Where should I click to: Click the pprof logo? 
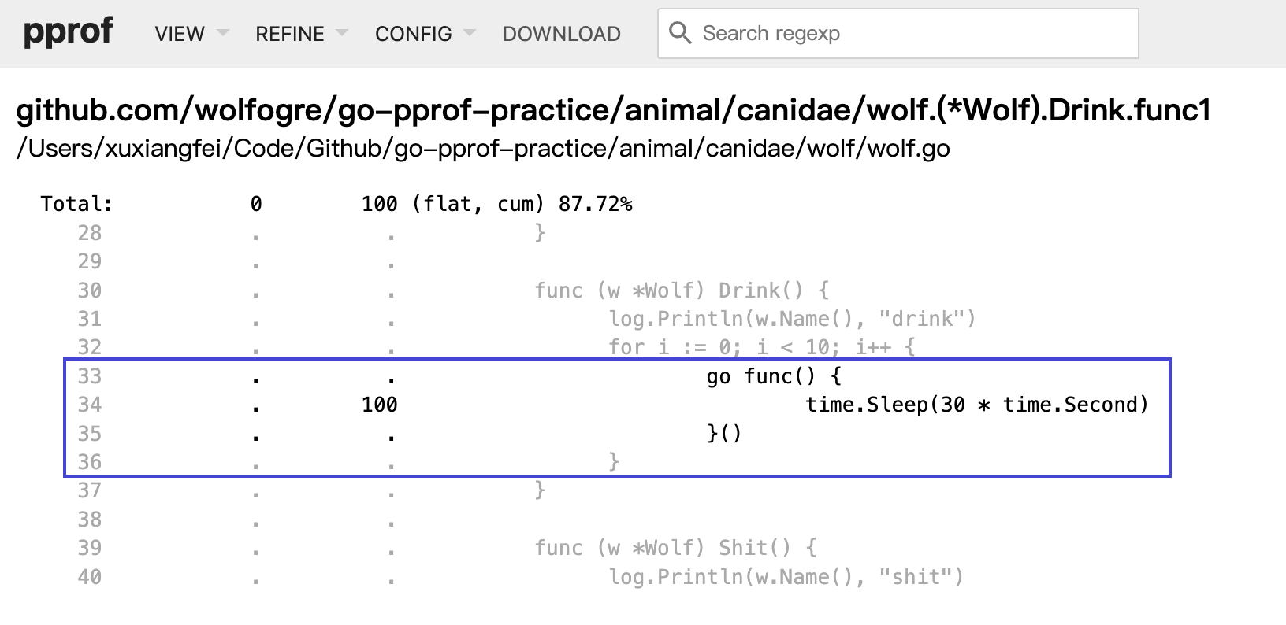click(68, 32)
